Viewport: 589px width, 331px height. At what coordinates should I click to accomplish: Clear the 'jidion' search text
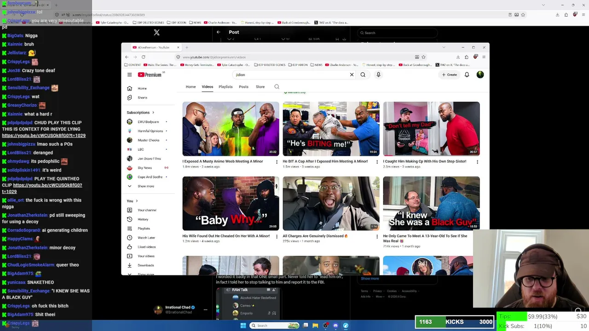coord(352,74)
